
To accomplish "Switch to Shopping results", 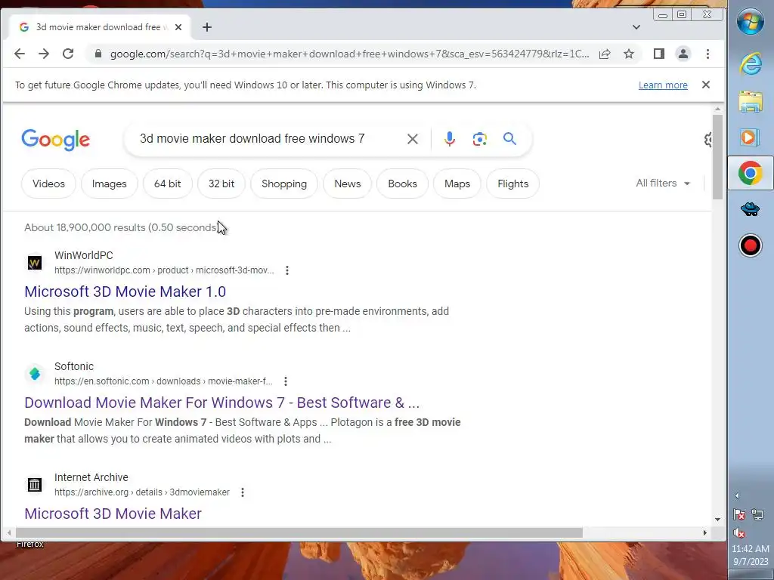I will 284,184.
